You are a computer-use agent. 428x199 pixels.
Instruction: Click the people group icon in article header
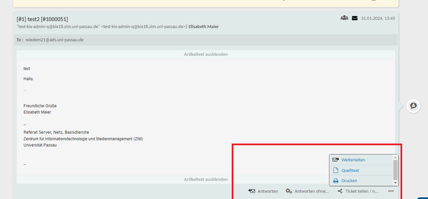344,18
